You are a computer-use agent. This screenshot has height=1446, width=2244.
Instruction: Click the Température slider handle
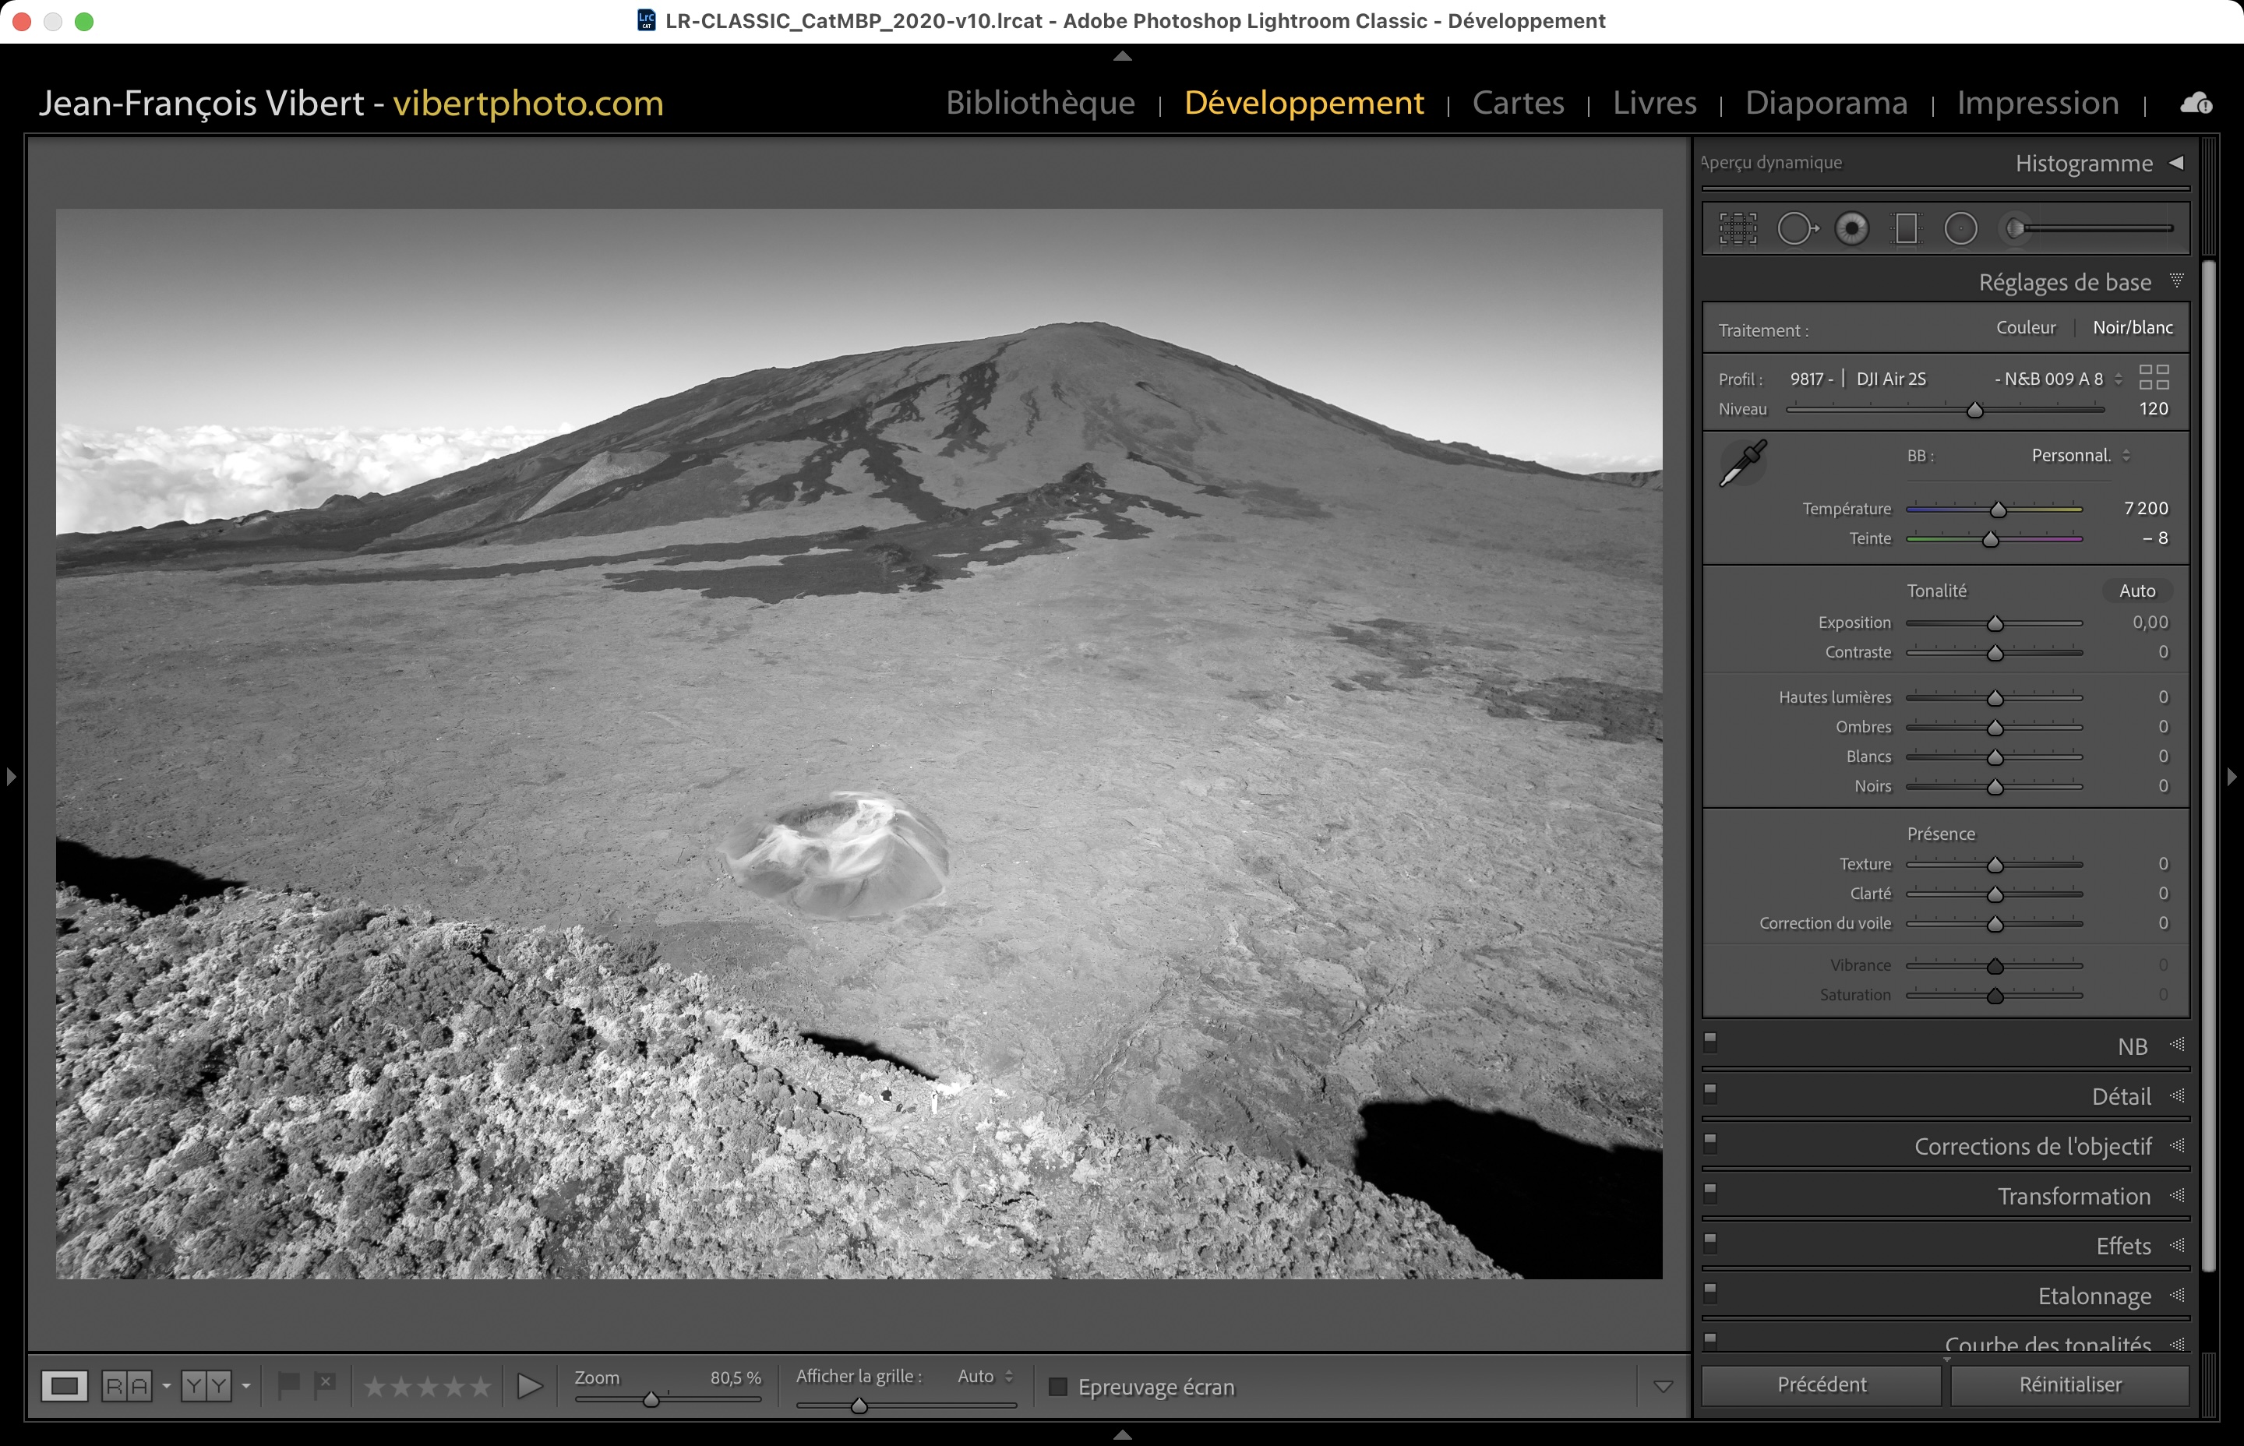coord(1998,510)
